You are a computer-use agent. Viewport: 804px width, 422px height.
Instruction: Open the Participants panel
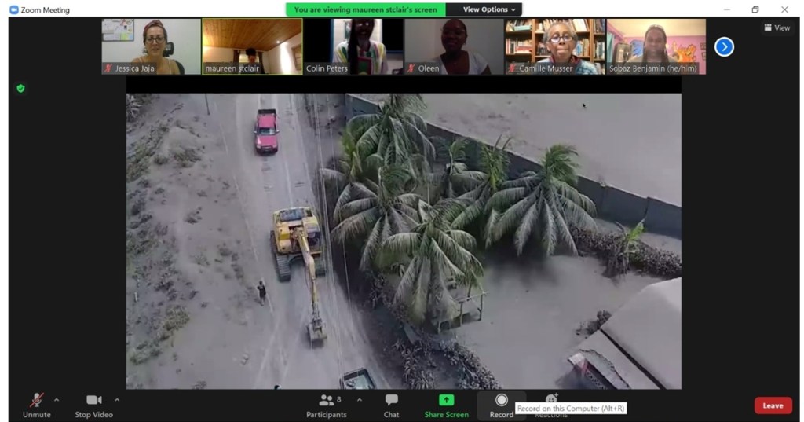(327, 404)
